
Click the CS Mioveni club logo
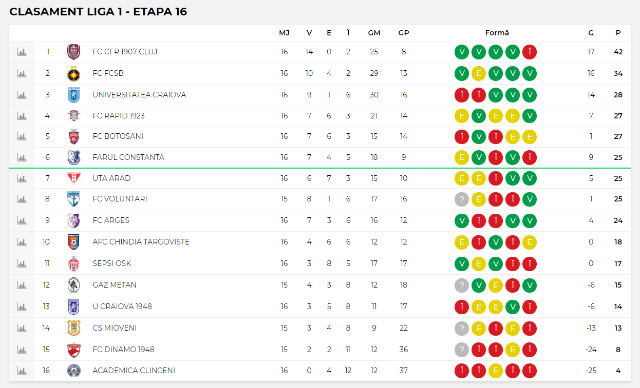(x=74, y=328)
